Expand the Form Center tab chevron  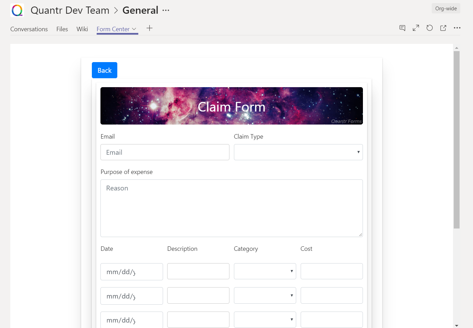click(x=134, y=29)
